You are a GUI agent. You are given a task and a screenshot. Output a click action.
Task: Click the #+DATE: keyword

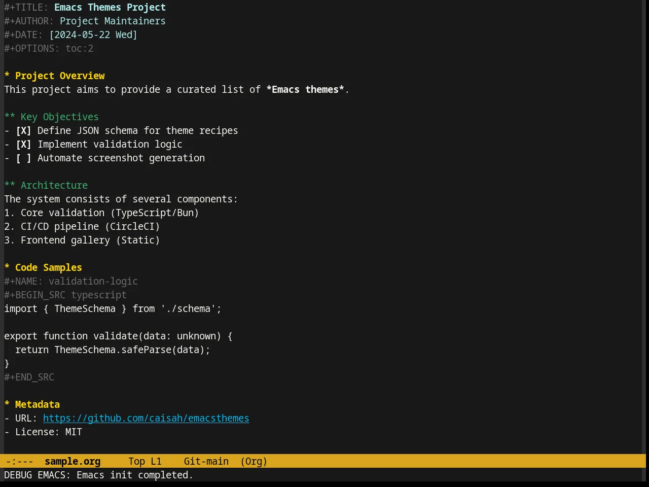[23, 35]
